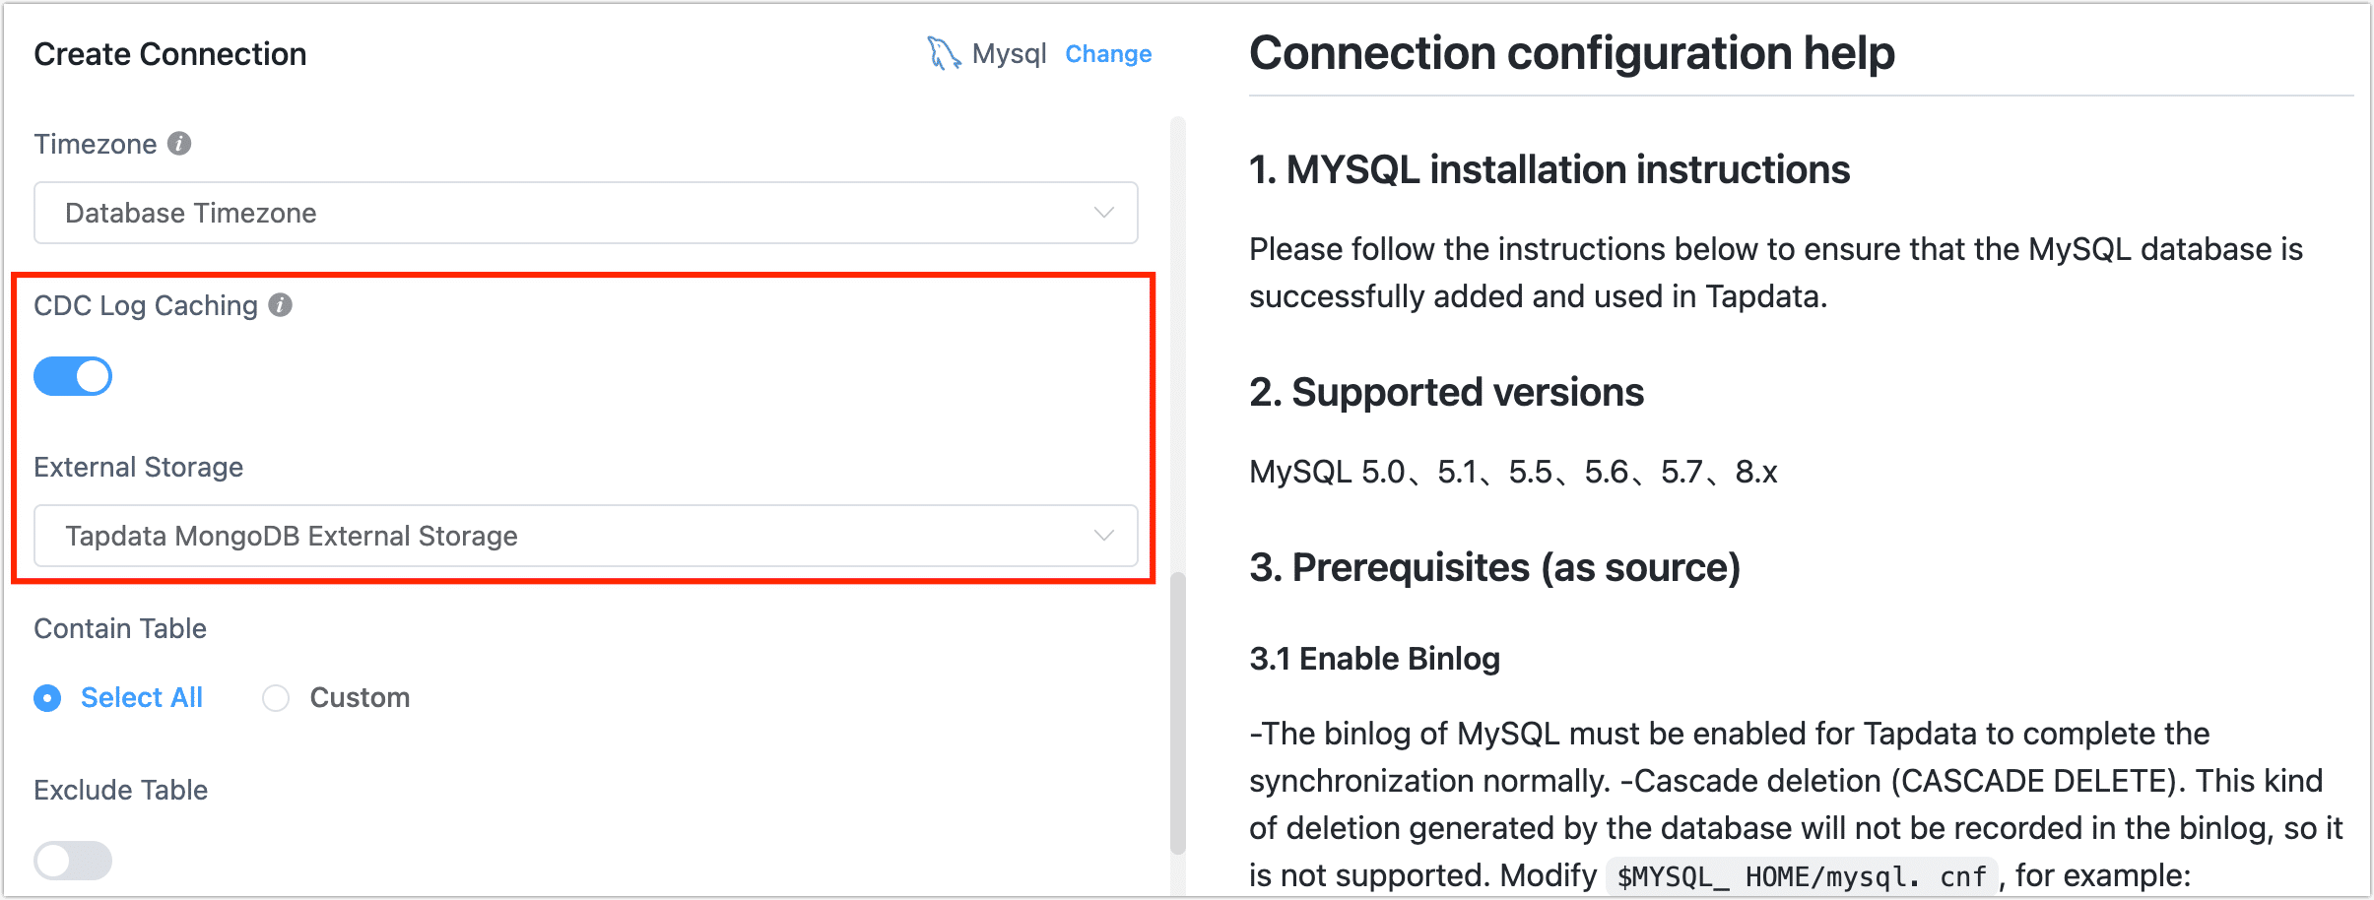
Task: Select the 'Select All' radio option
Action: point(47,698)
